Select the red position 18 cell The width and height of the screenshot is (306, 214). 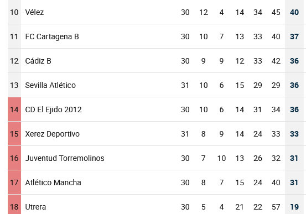[14, 205]
